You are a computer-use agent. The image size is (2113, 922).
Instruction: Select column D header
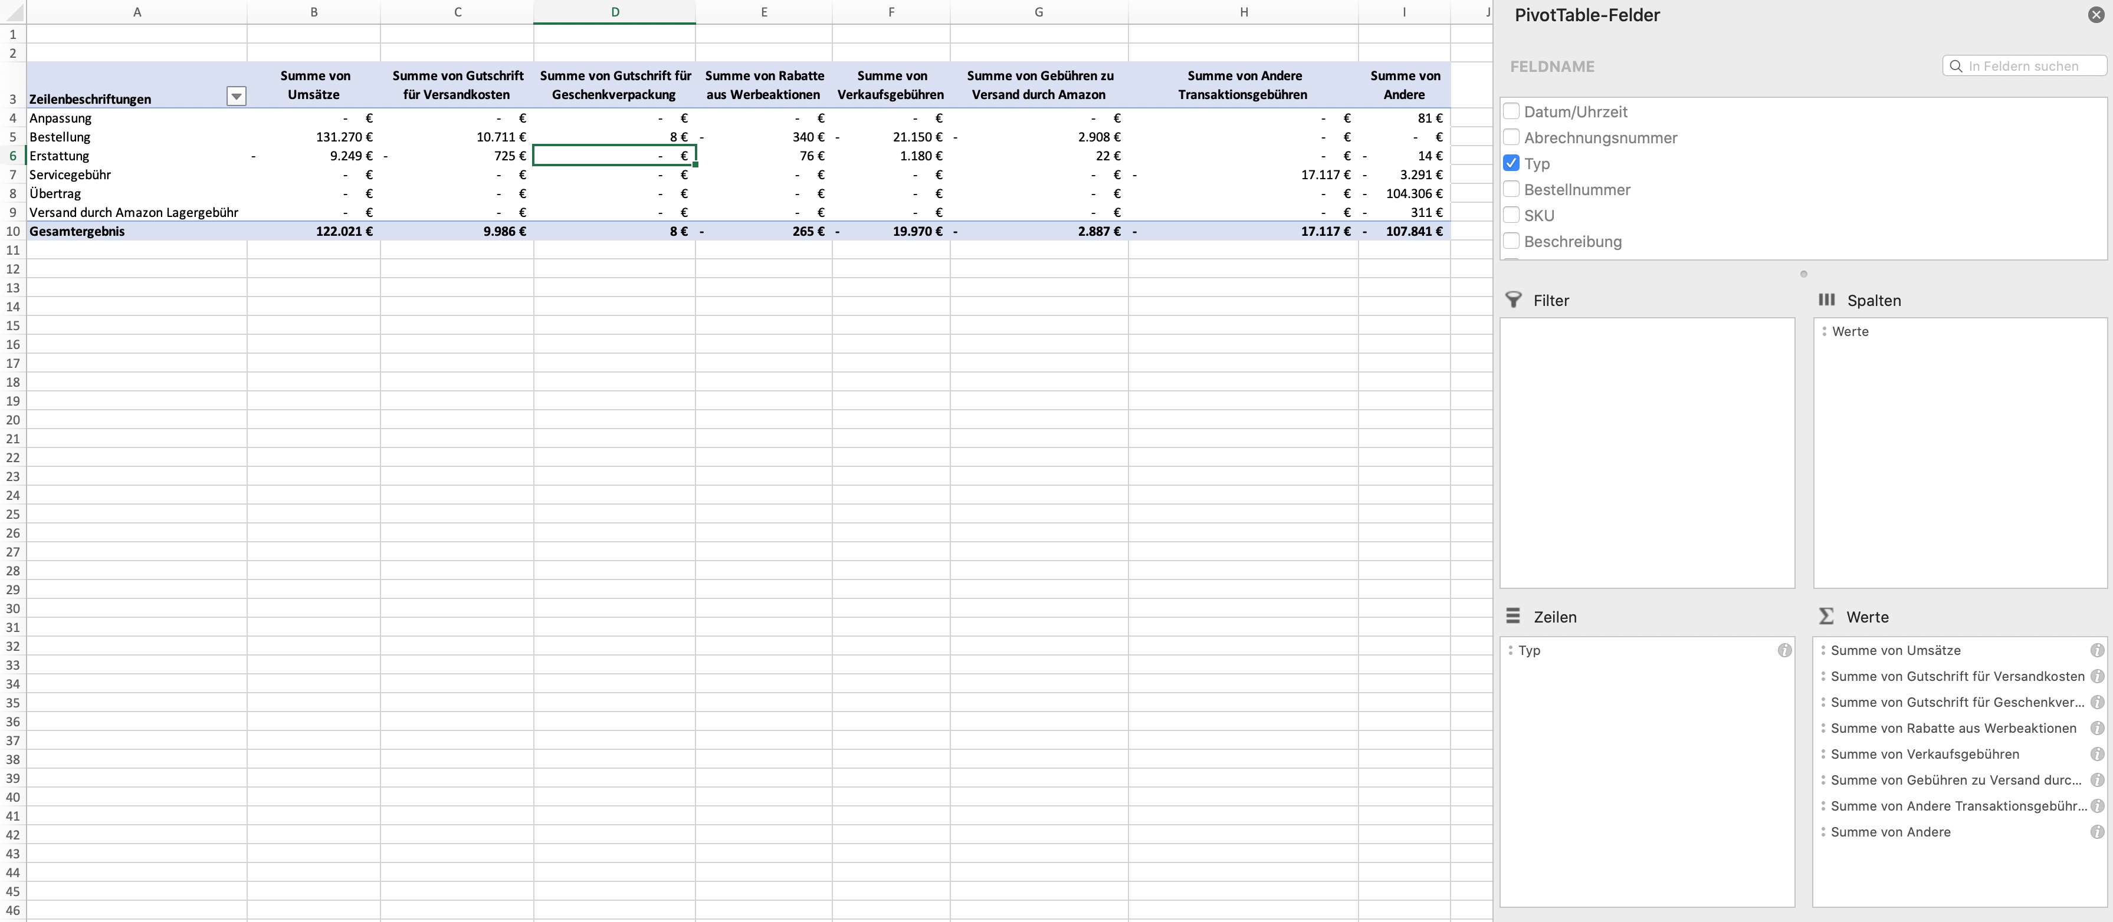click(615, 11)
